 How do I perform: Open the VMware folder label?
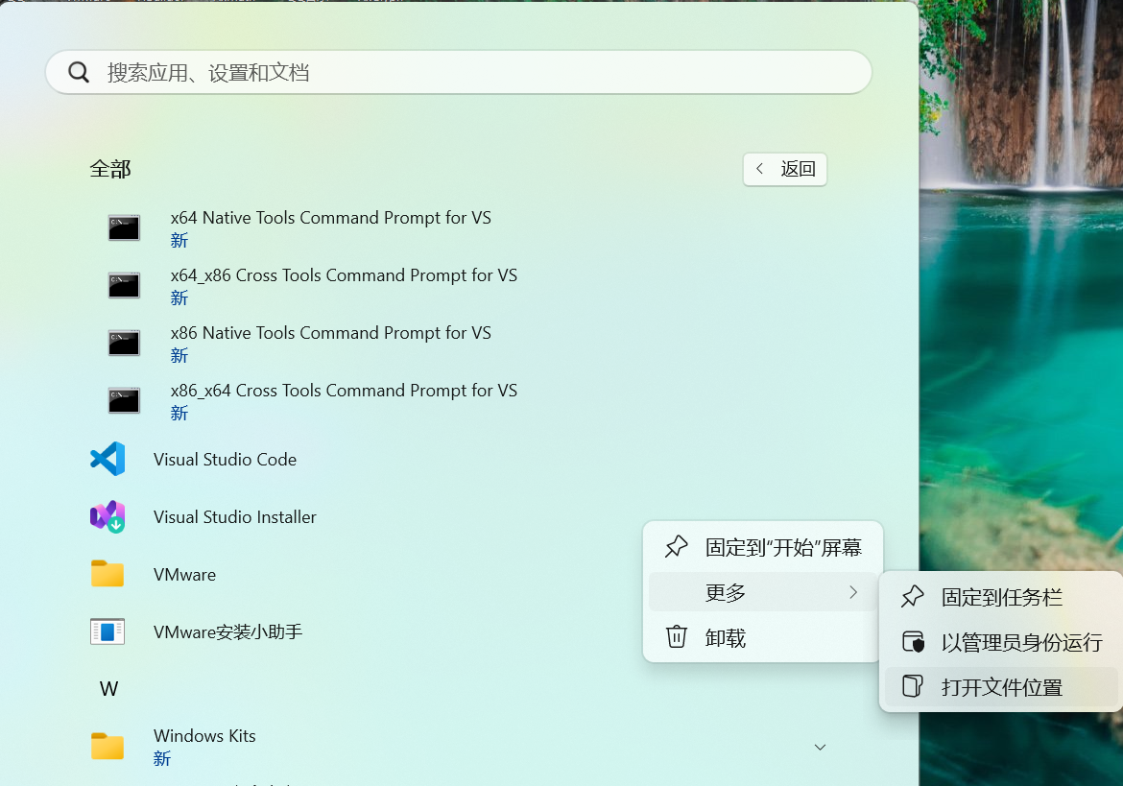point(185,575)
